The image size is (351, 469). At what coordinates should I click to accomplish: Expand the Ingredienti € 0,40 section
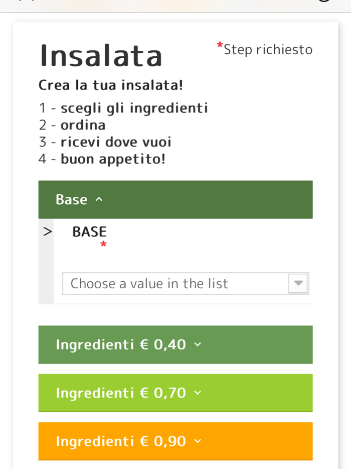pyautogui.click(x=175, y=344)
